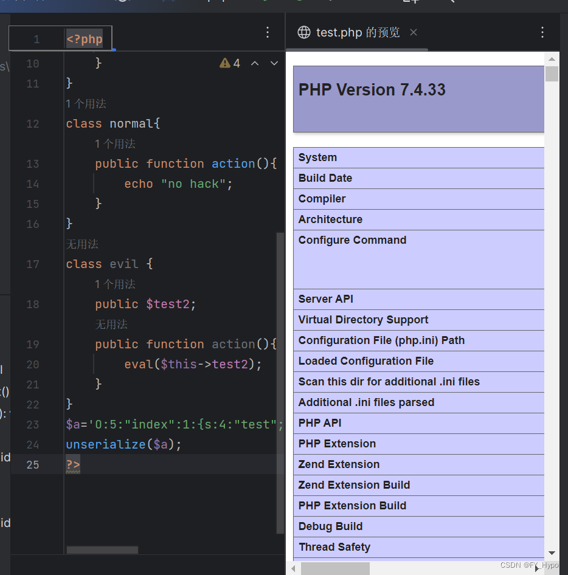Click line number 25 in gutter
The height and width of the screenshot is (575, 568).
point(33,465)
